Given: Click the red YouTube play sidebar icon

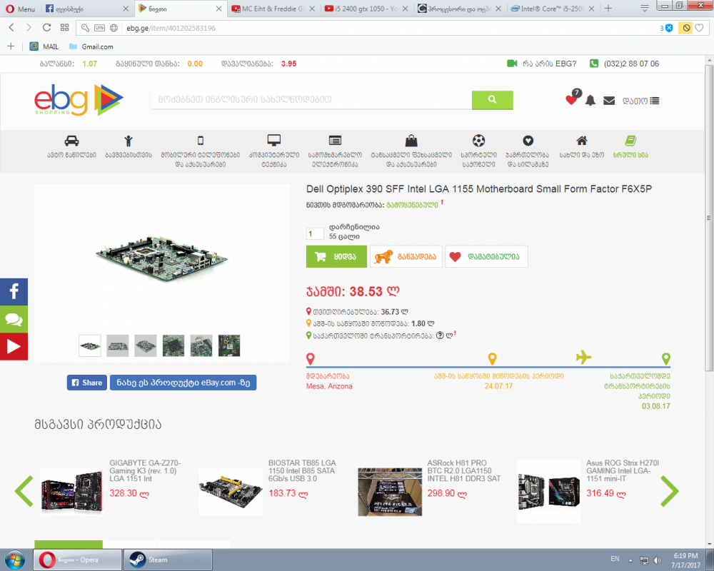Looking at the screenshot, I should coord(14,347).
